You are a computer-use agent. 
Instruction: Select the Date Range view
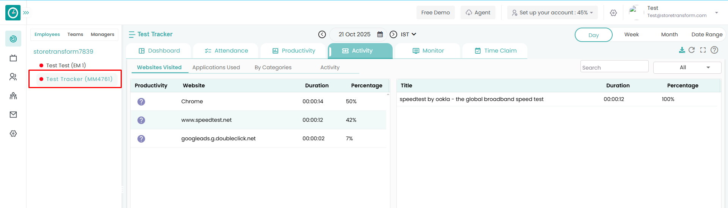coord(707,34)
